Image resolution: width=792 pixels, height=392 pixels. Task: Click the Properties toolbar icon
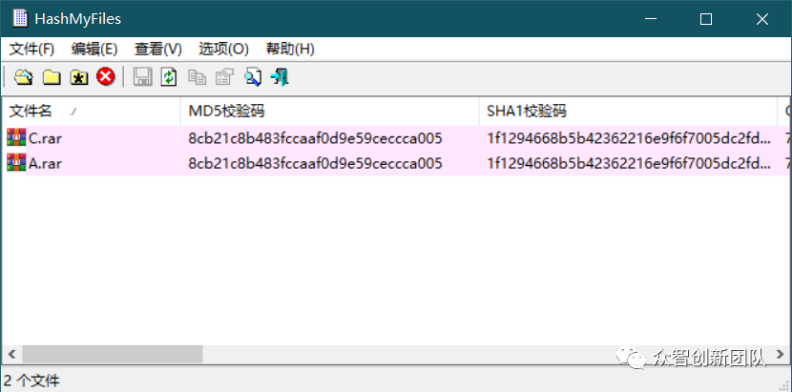click(x=225, y=77)
